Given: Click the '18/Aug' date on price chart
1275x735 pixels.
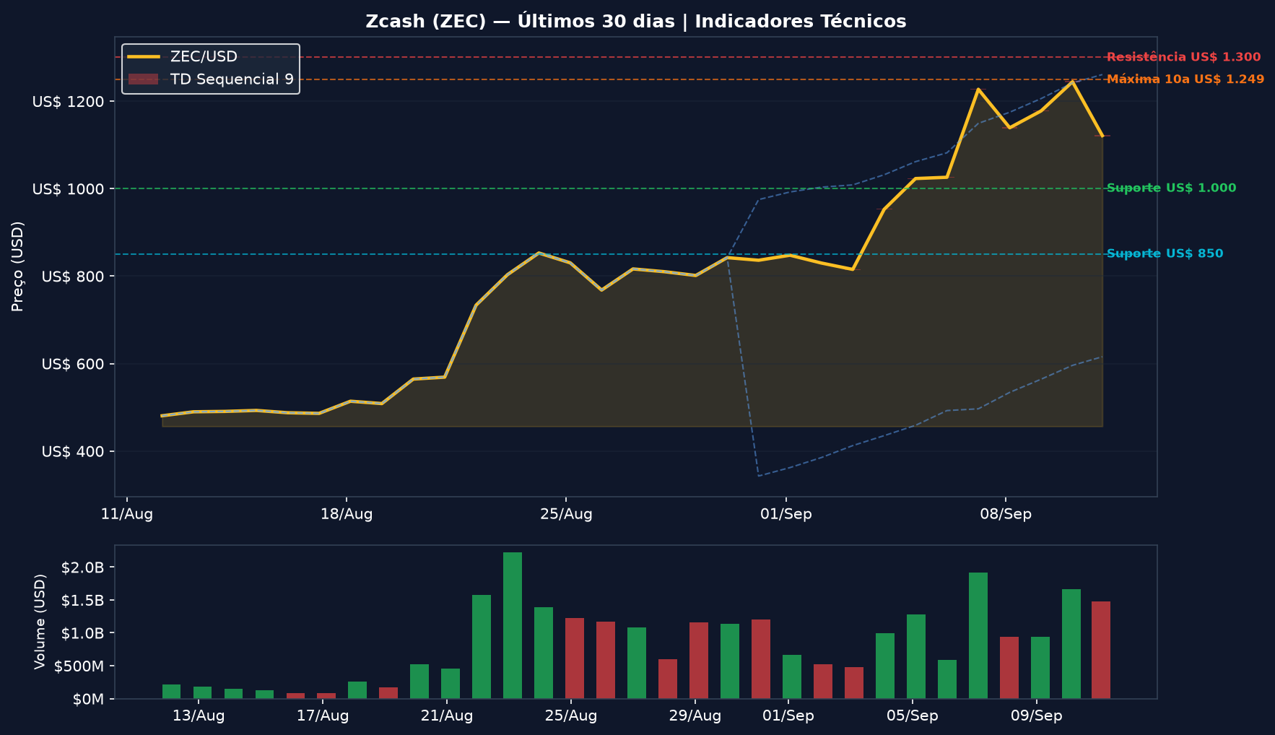Looking at the screenshot, I should (347, 514).
